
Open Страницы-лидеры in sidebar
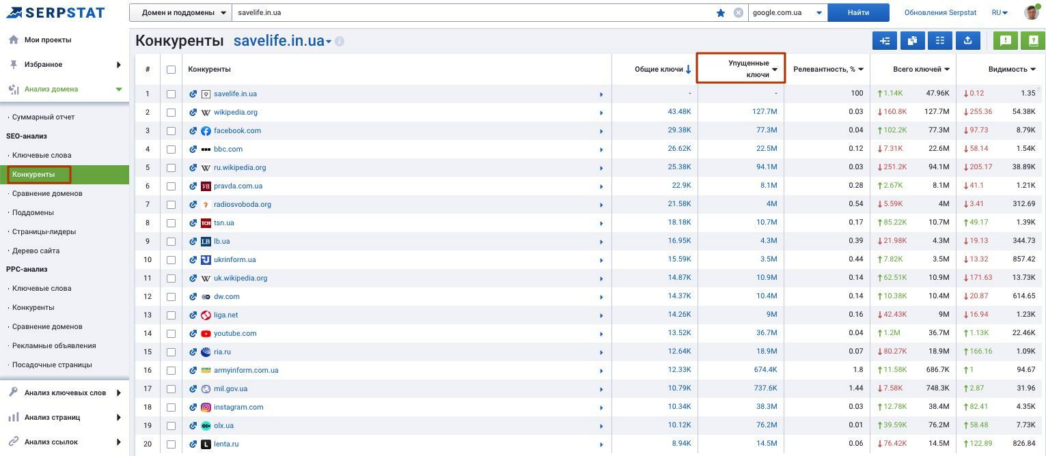coord(44,231)
